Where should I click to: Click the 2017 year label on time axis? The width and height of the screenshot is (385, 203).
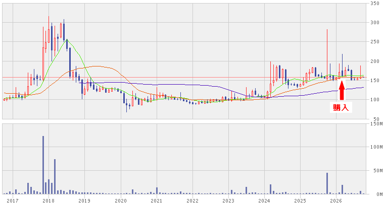coord(13,201)
